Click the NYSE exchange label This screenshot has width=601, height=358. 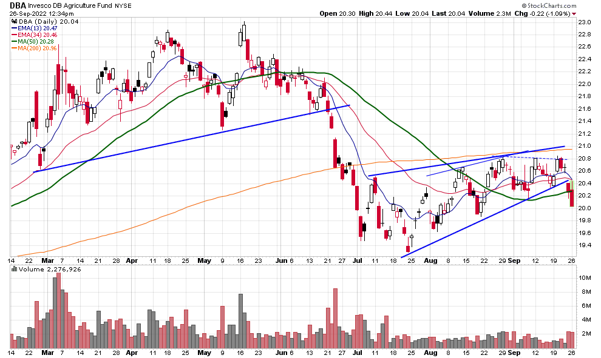123,5
